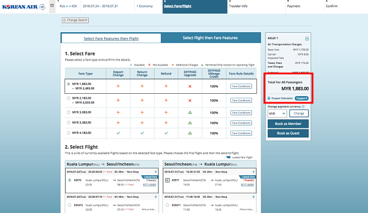
Task: Open the Coupon Calculator
Action: [x=280, y=98]
